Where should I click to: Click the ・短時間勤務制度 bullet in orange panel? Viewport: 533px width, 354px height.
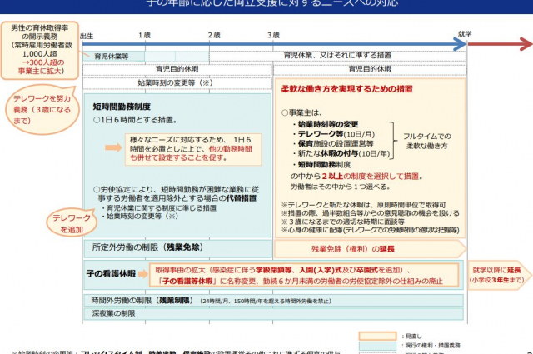pyautogui.click(x=322, y=165)
